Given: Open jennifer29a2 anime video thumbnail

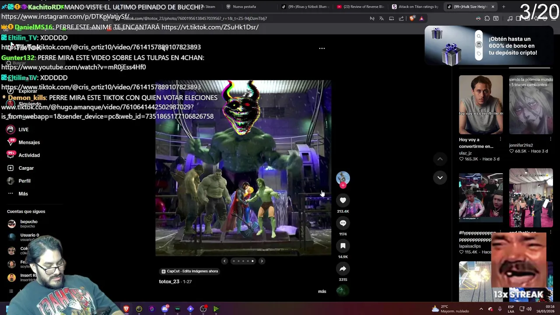Looking at the screenshot, I should (x=531, y=105).
